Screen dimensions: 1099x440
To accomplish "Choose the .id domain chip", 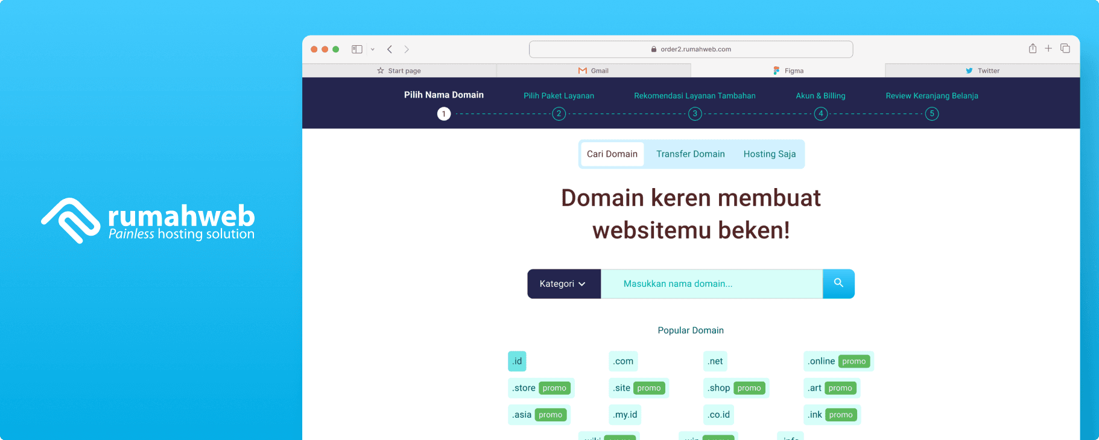I will coord(517,361).
